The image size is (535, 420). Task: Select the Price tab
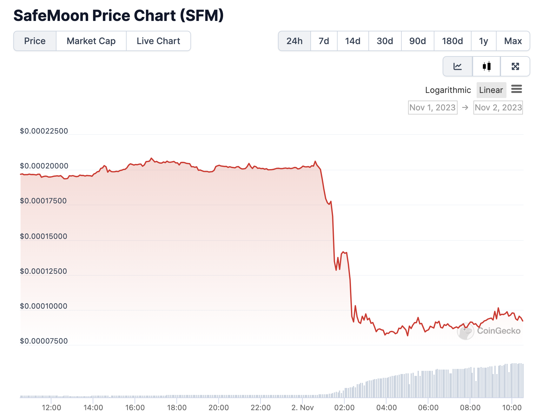point(35,41)
